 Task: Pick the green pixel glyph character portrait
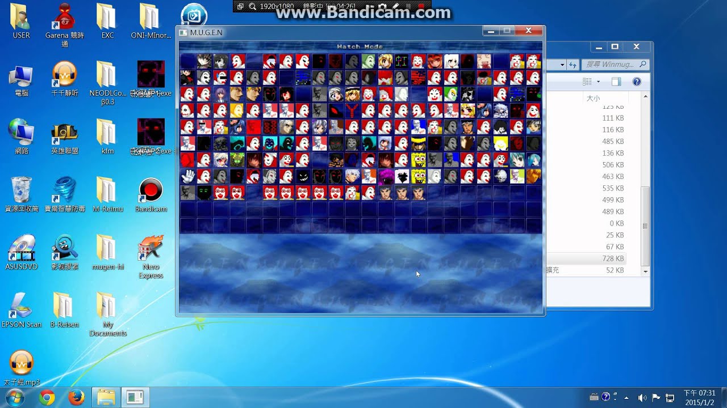(402, 61)
